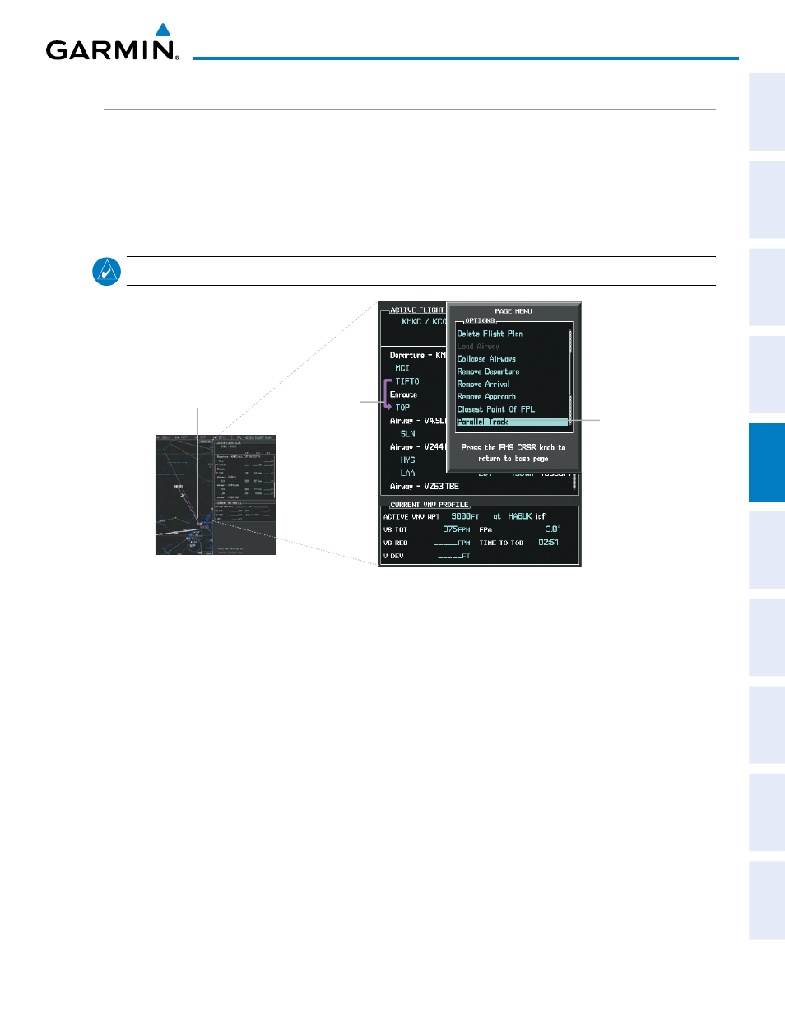Select Remove Approach menu option
Viewport: 785px width, 1017px height.
486,397
